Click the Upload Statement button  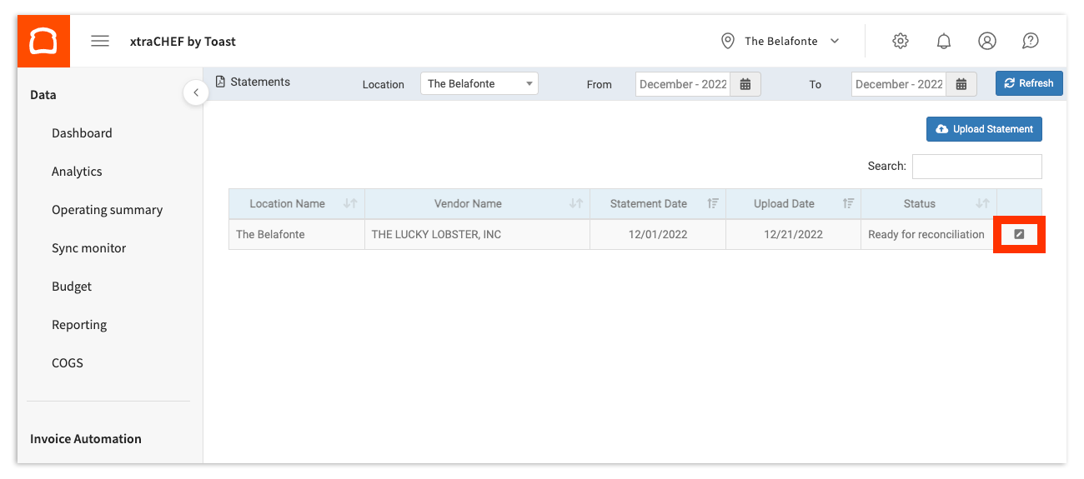(x=984, y=129)
